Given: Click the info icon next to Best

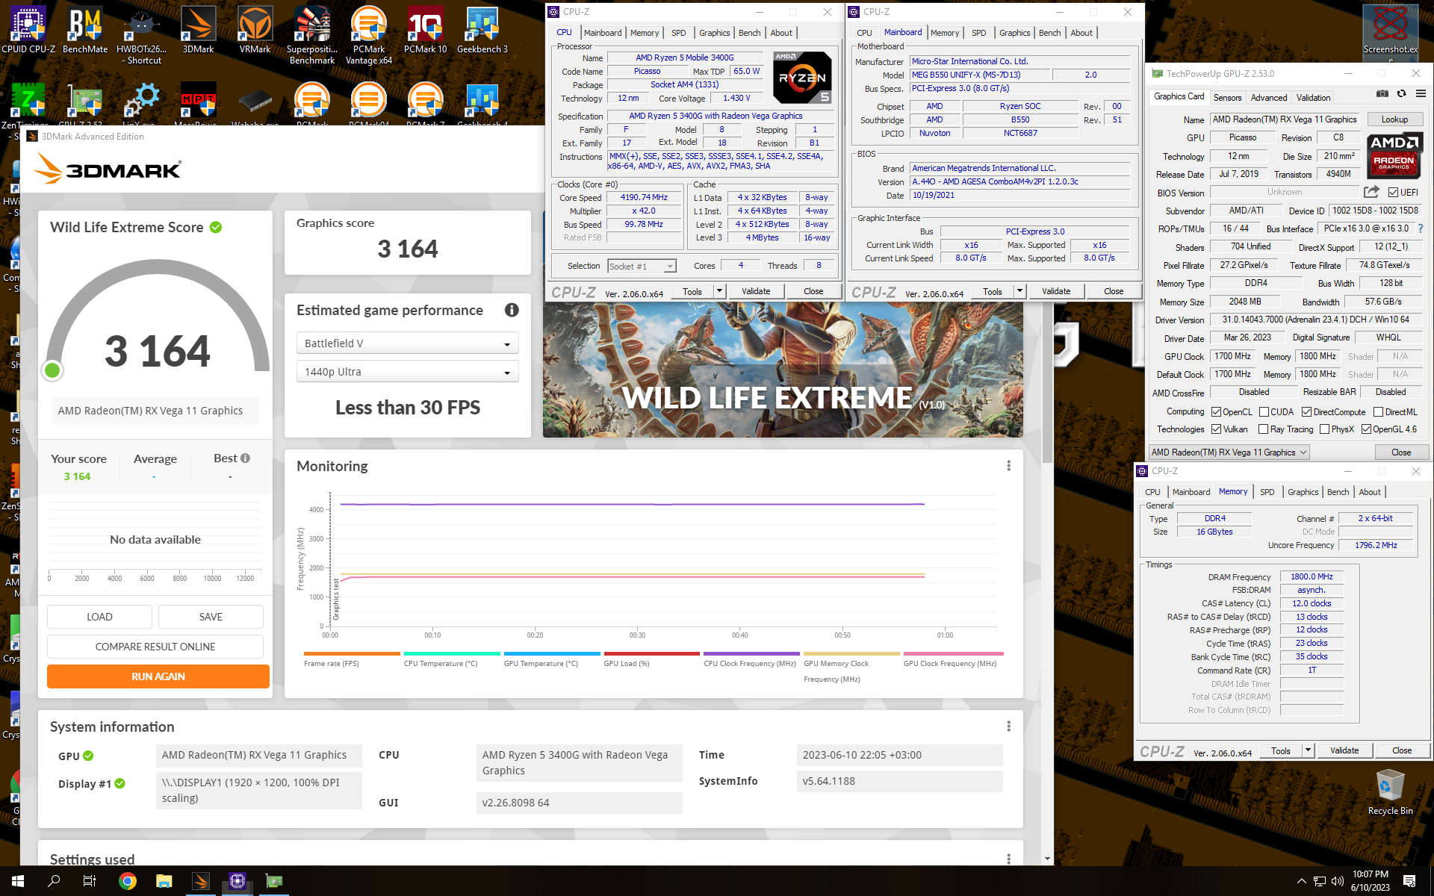Looking at the screenshot, I should (x=246, y=458).
